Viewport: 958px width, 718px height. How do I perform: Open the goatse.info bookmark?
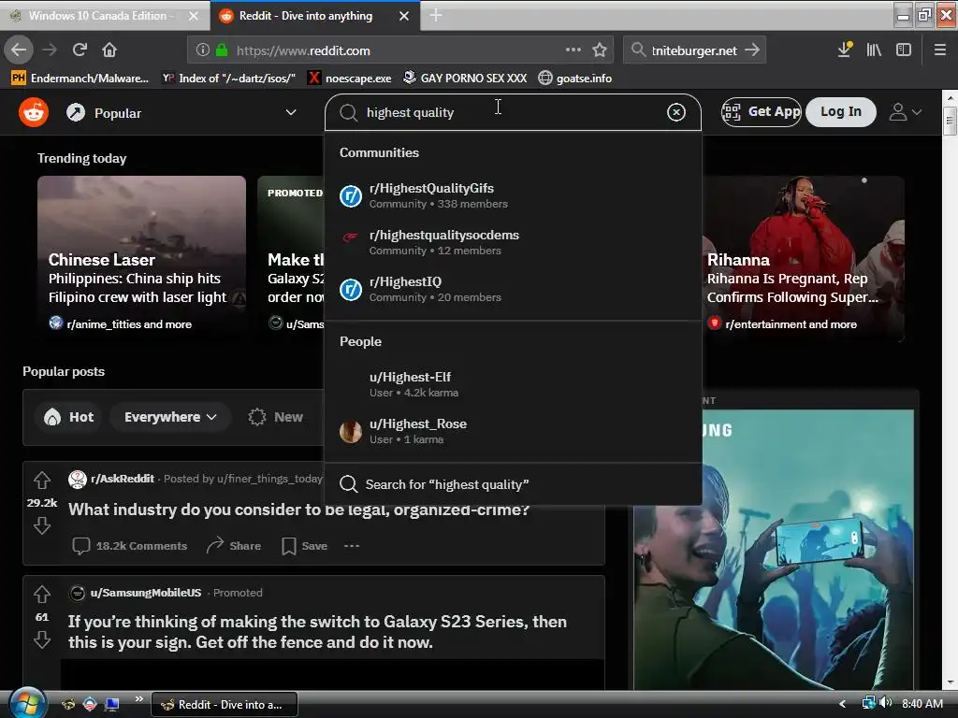coord(575,79)
